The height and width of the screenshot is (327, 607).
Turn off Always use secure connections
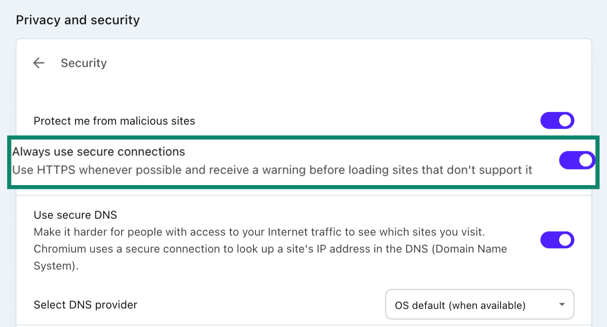pos(577,160)
